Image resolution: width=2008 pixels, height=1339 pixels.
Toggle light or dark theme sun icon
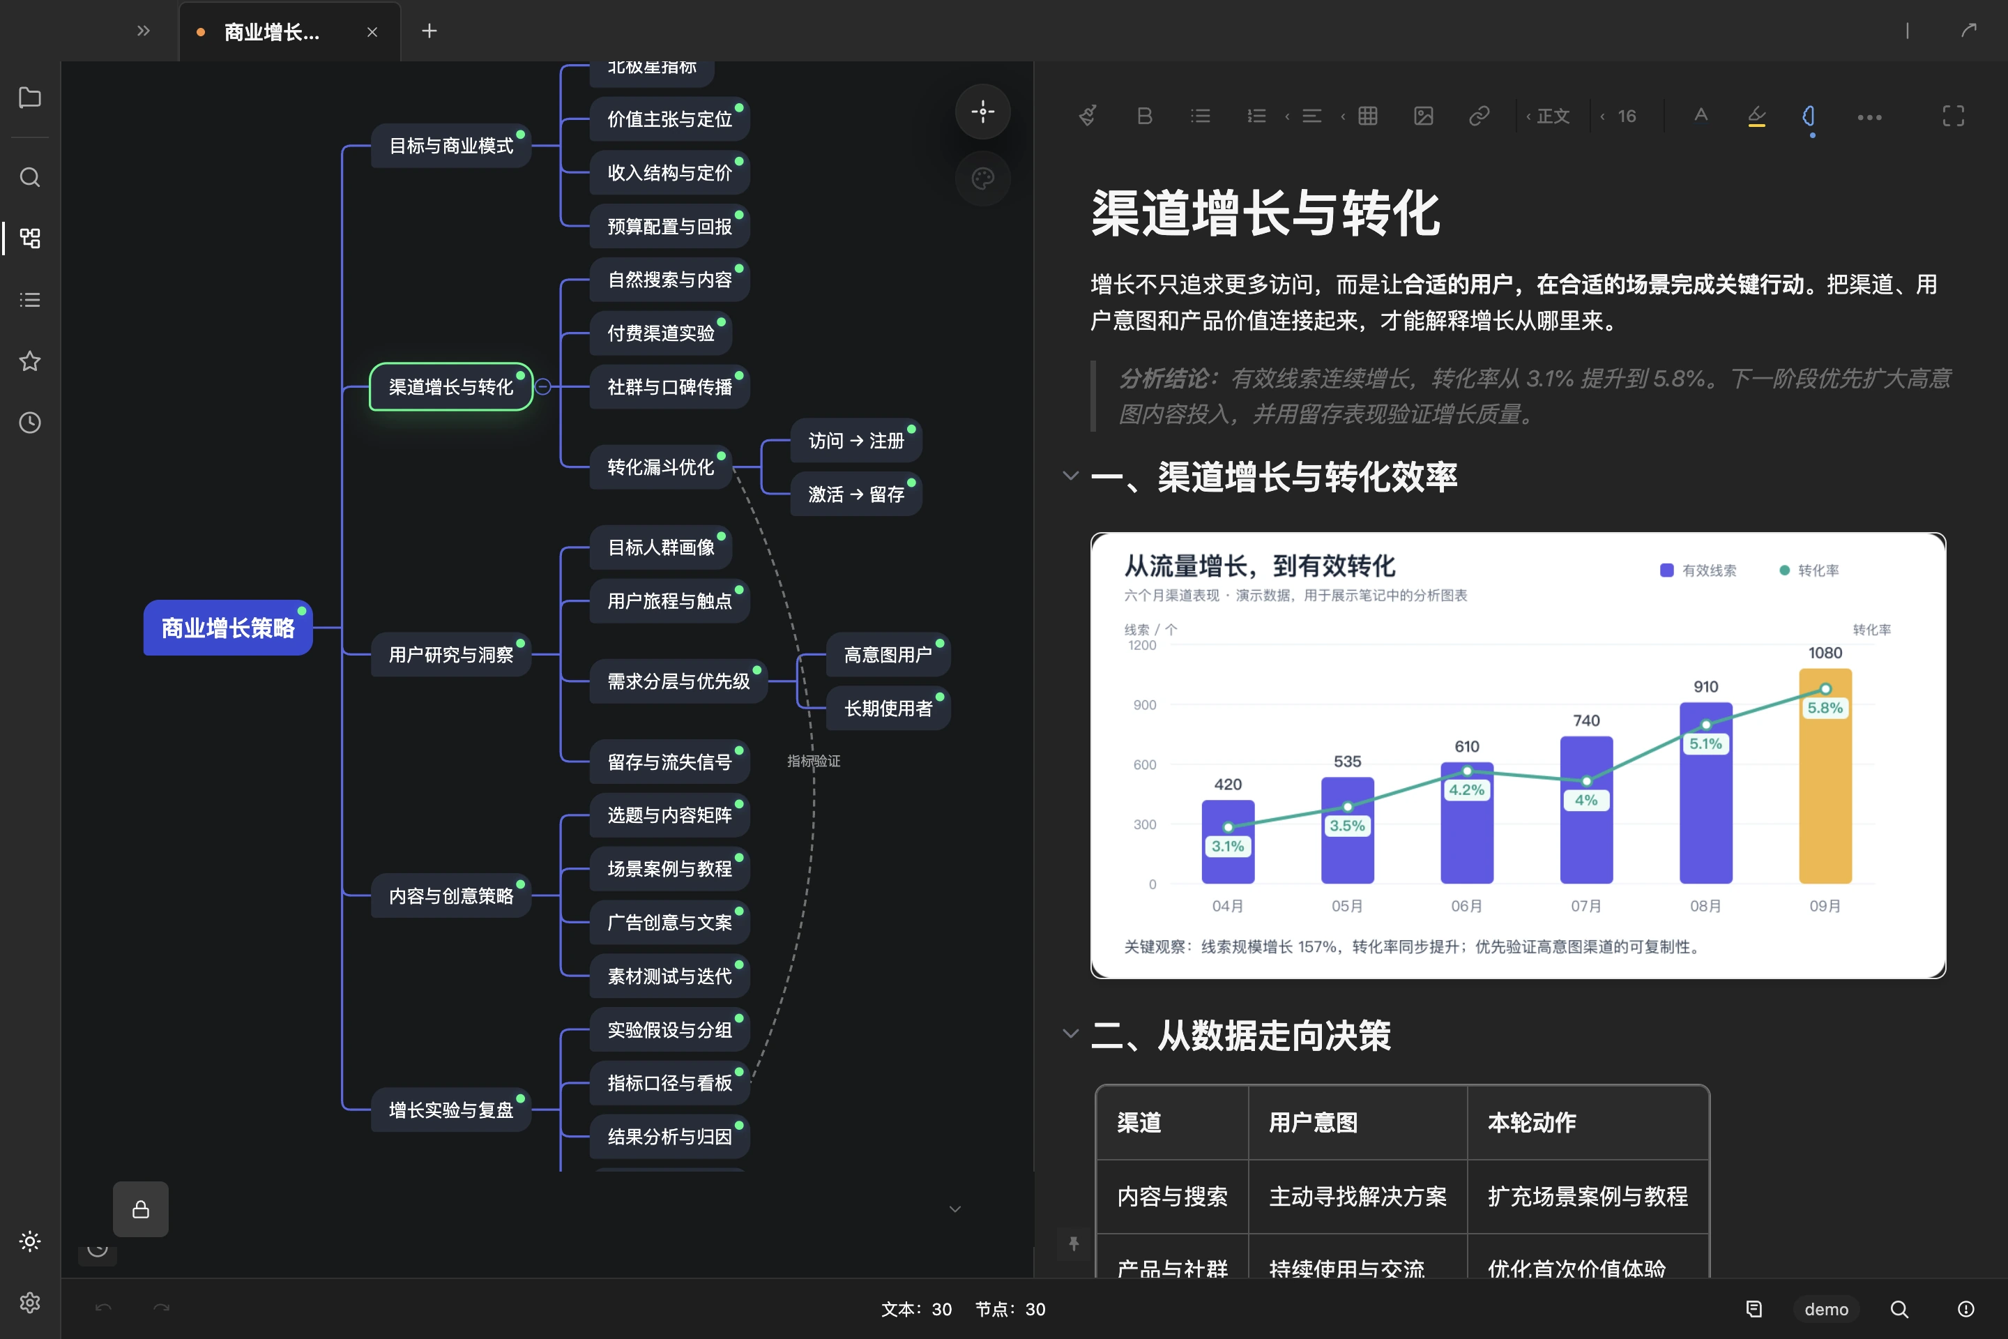coord(30,1241)
